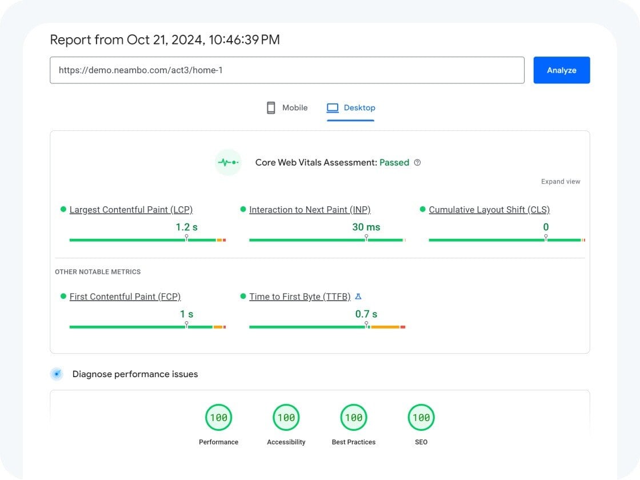The width and height of the screenshot is (640, 480).
Task: Open Time to First Byte (TTFB) link
Action: pos(299,297)
